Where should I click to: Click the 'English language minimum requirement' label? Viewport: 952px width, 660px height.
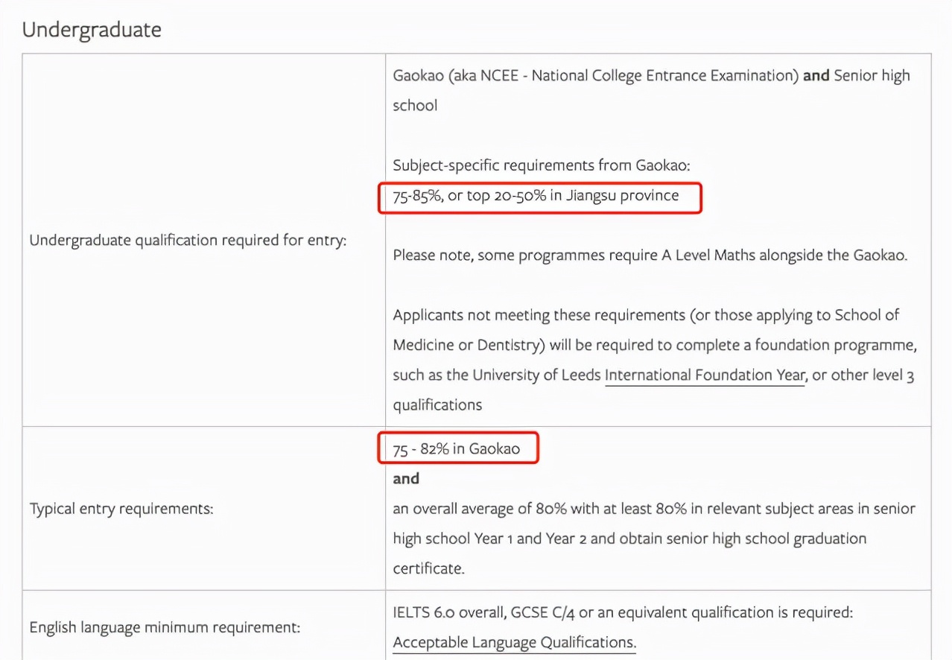click(165, 627)
